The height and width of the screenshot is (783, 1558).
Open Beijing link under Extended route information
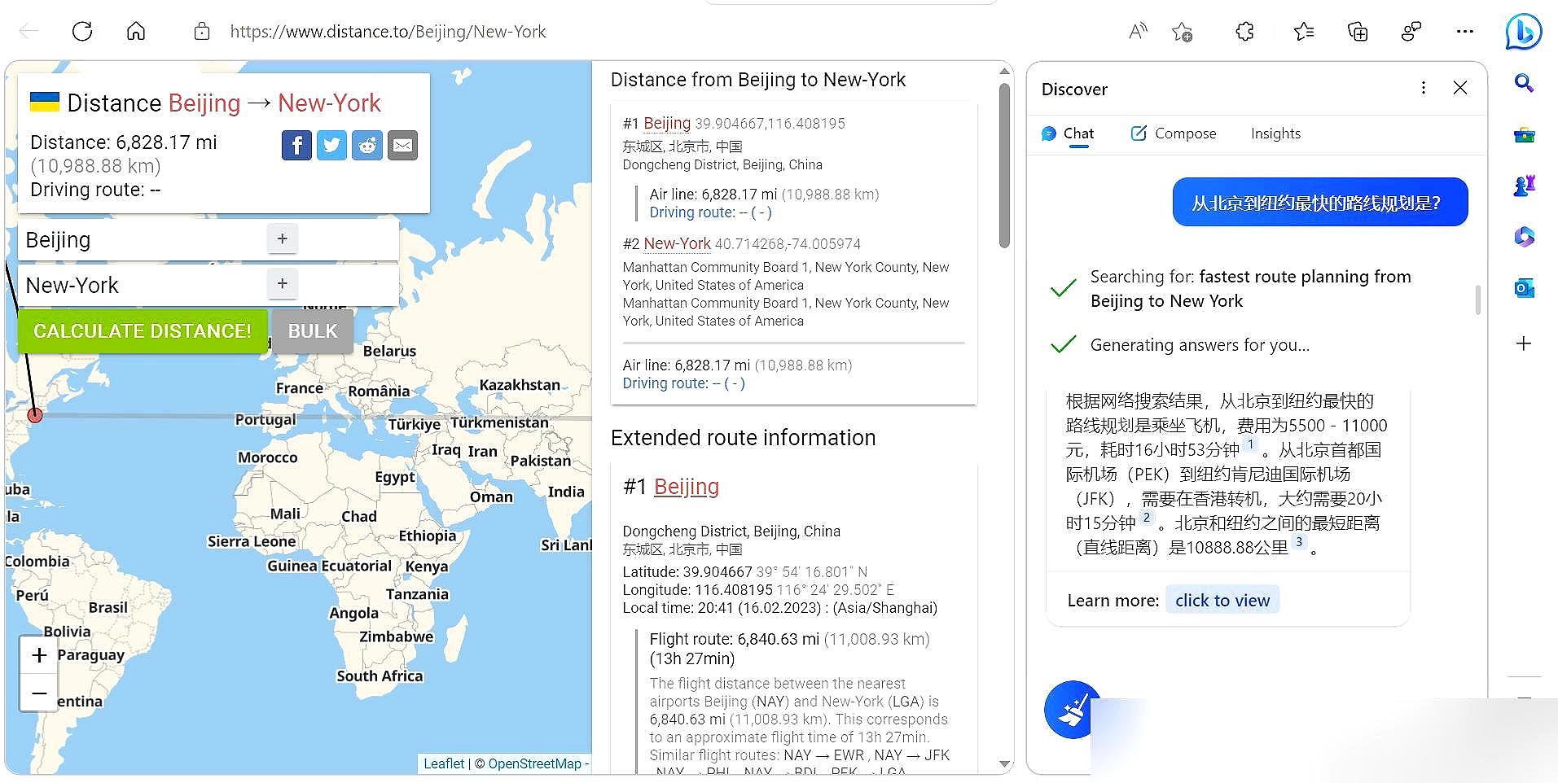[x=687, y=487]
